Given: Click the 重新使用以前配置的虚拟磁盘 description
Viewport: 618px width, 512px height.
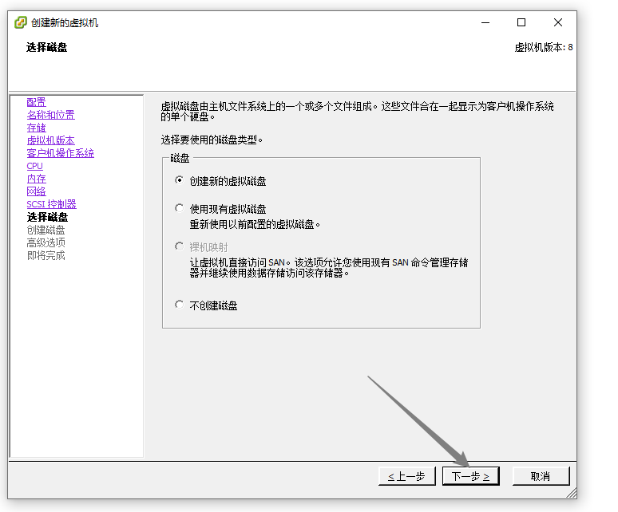Looking at the screenshot, I should click(x=255, y=225).
